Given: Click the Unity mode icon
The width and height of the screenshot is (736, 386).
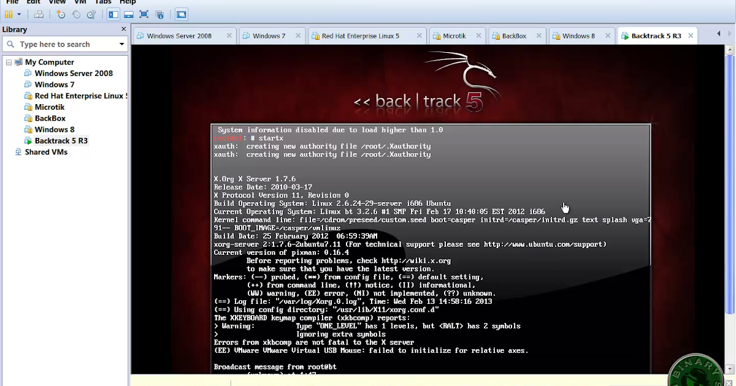Looking at the screenshot, I should [159, 14].
